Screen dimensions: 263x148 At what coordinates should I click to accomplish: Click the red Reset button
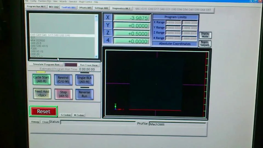pos(44,112)
